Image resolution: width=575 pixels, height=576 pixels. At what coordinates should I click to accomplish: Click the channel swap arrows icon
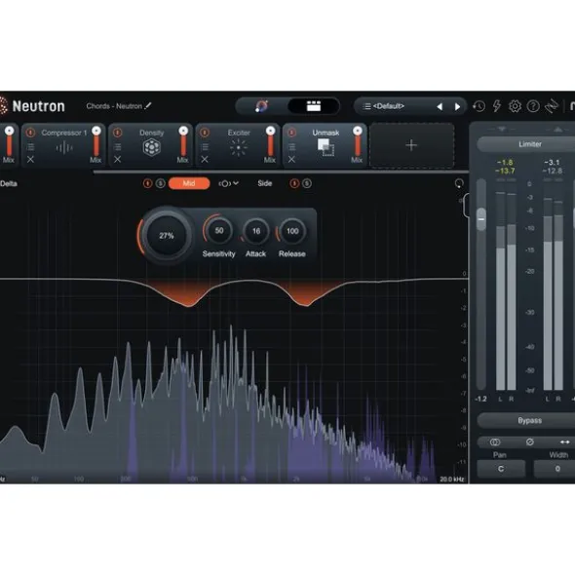click(x=564, y=442)
